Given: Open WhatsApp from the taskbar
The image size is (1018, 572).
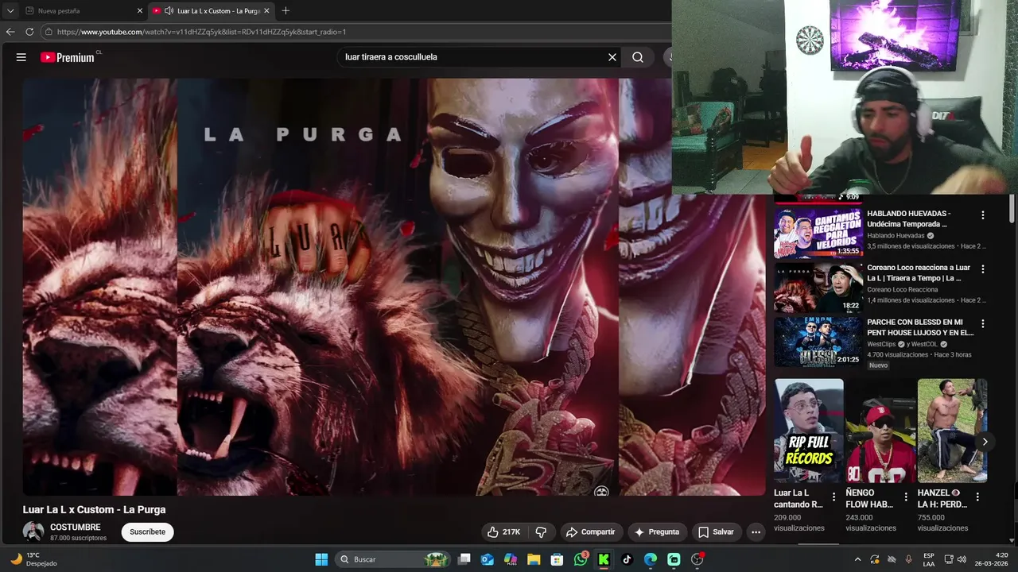Looking at the screenshot, I should click(x=581, y=559).
